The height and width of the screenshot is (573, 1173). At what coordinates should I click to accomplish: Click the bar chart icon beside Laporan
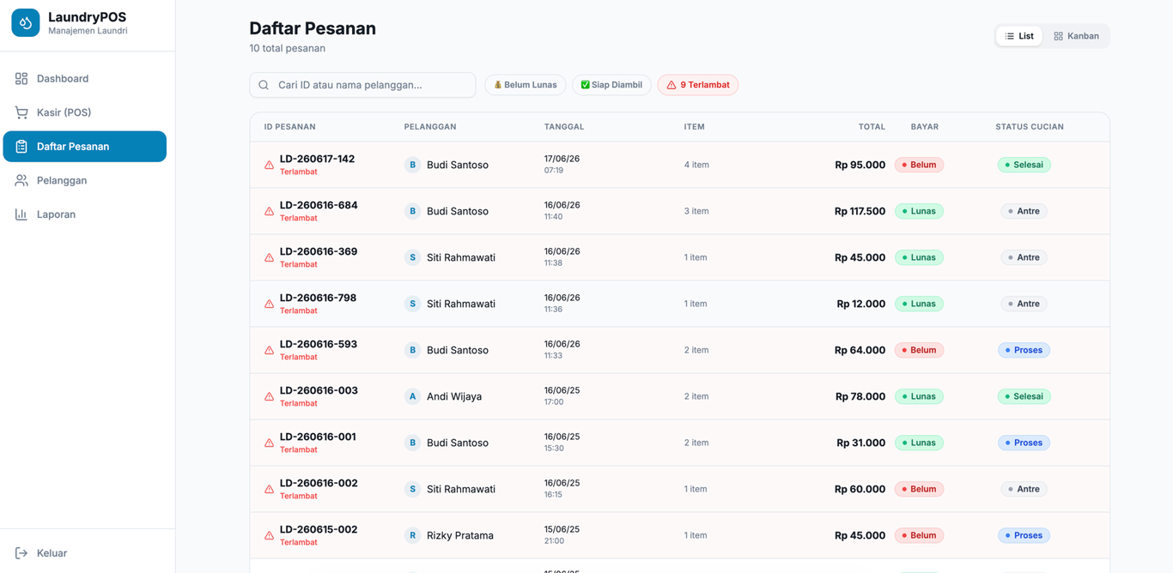point(21,214)
